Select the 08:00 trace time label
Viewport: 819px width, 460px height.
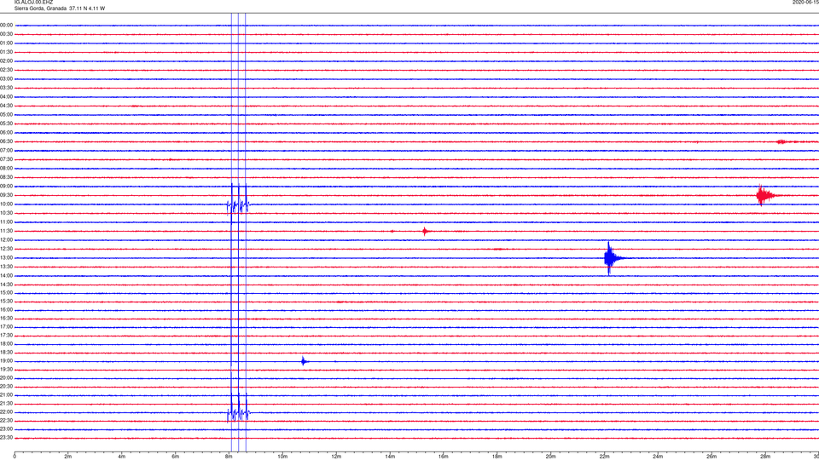pyautogui.click(x=6, y=169)
